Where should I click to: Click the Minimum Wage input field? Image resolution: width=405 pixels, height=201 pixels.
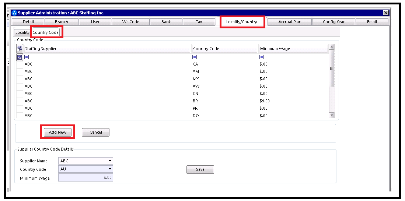(85, 177)
